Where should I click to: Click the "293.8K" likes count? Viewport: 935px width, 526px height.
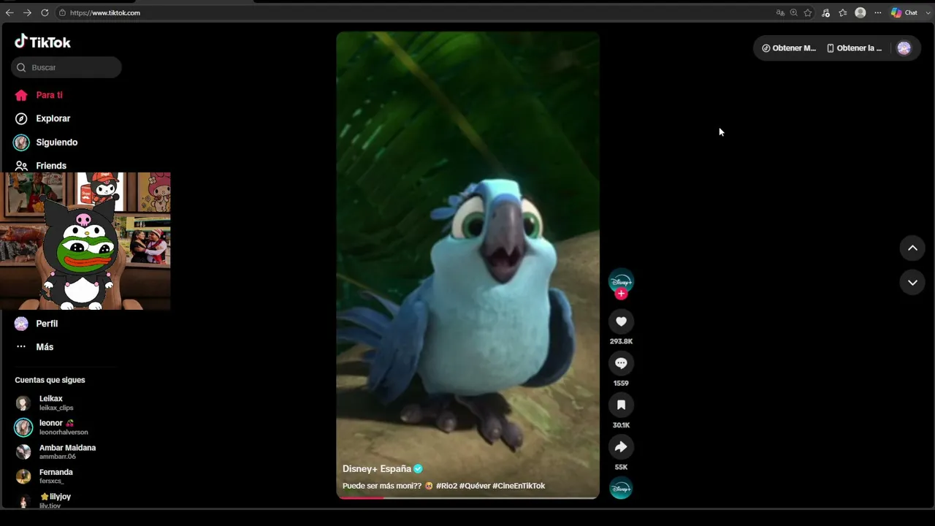coord(621,341)
